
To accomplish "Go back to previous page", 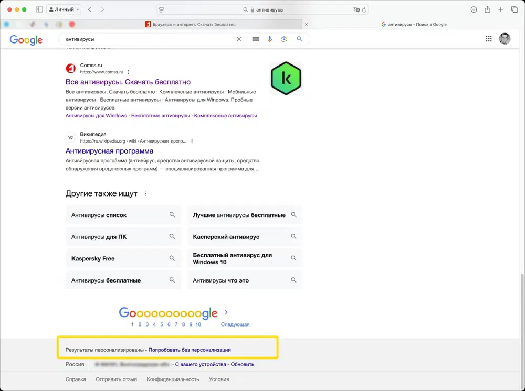I will (90, 9).
